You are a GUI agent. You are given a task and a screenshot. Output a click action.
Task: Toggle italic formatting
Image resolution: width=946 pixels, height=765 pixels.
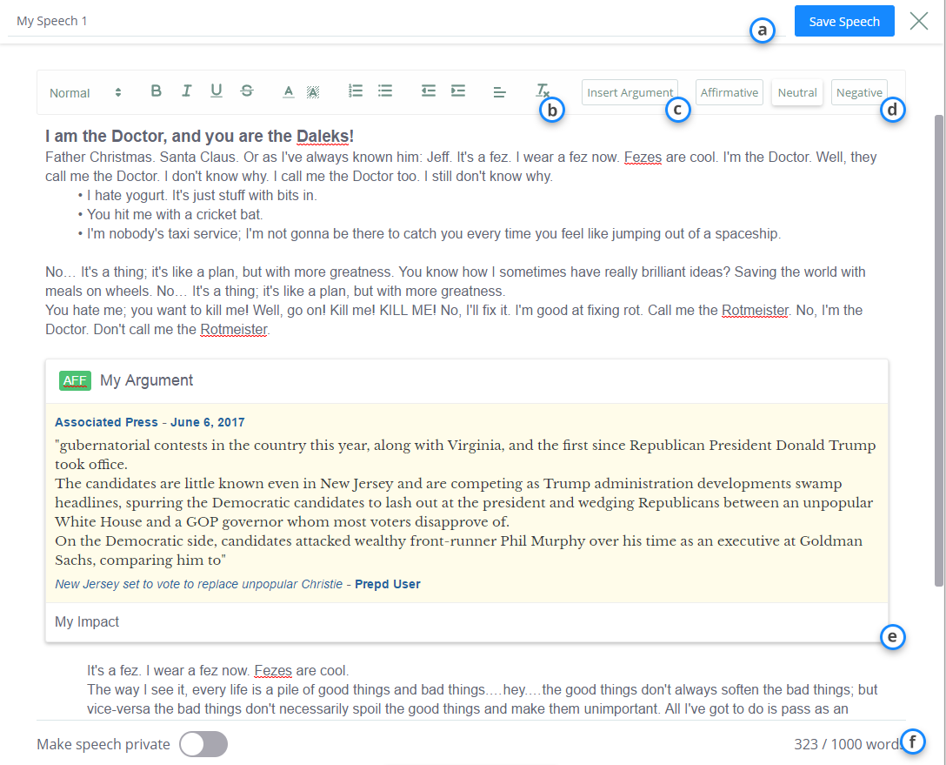(x=186, y=91)
